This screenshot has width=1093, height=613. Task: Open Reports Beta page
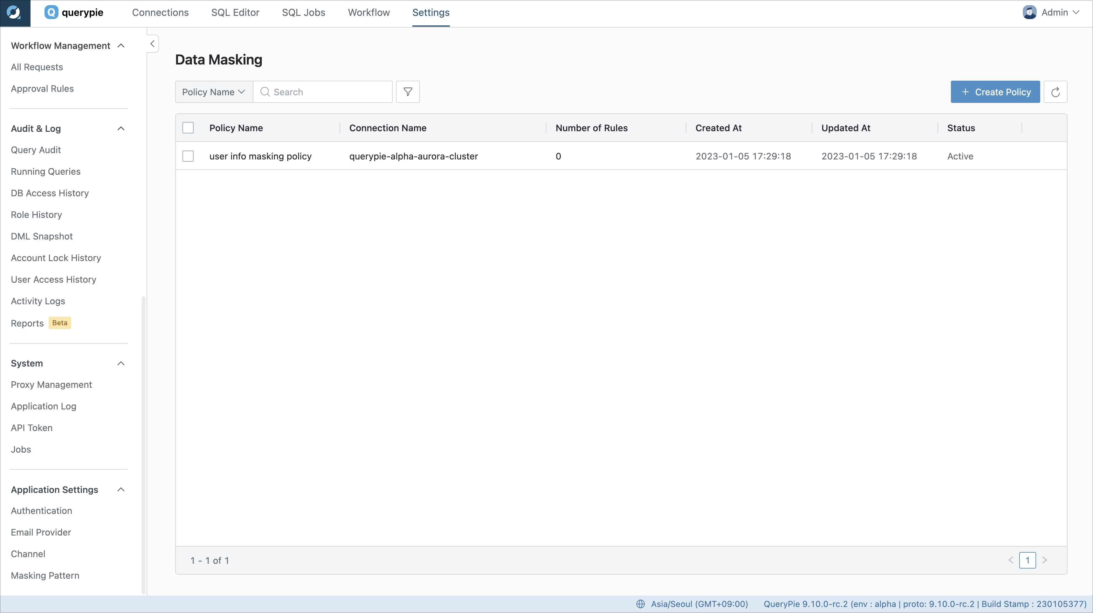coord(41,323)
